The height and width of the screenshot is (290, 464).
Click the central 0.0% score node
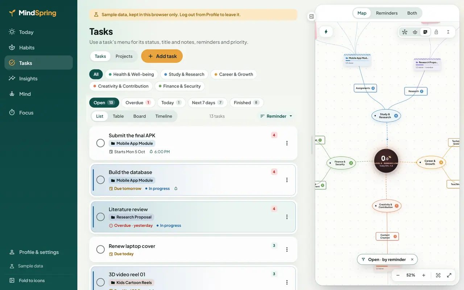coord(386,161)
